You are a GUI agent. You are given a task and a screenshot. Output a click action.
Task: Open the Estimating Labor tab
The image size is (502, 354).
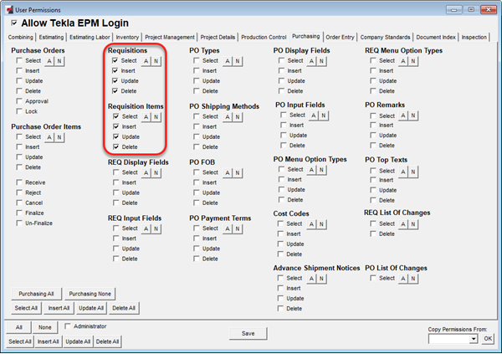click(90, 37)
